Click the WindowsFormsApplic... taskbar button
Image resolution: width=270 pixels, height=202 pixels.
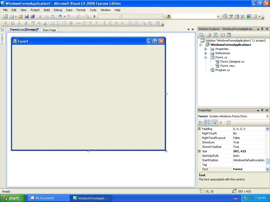click(91, 198)
